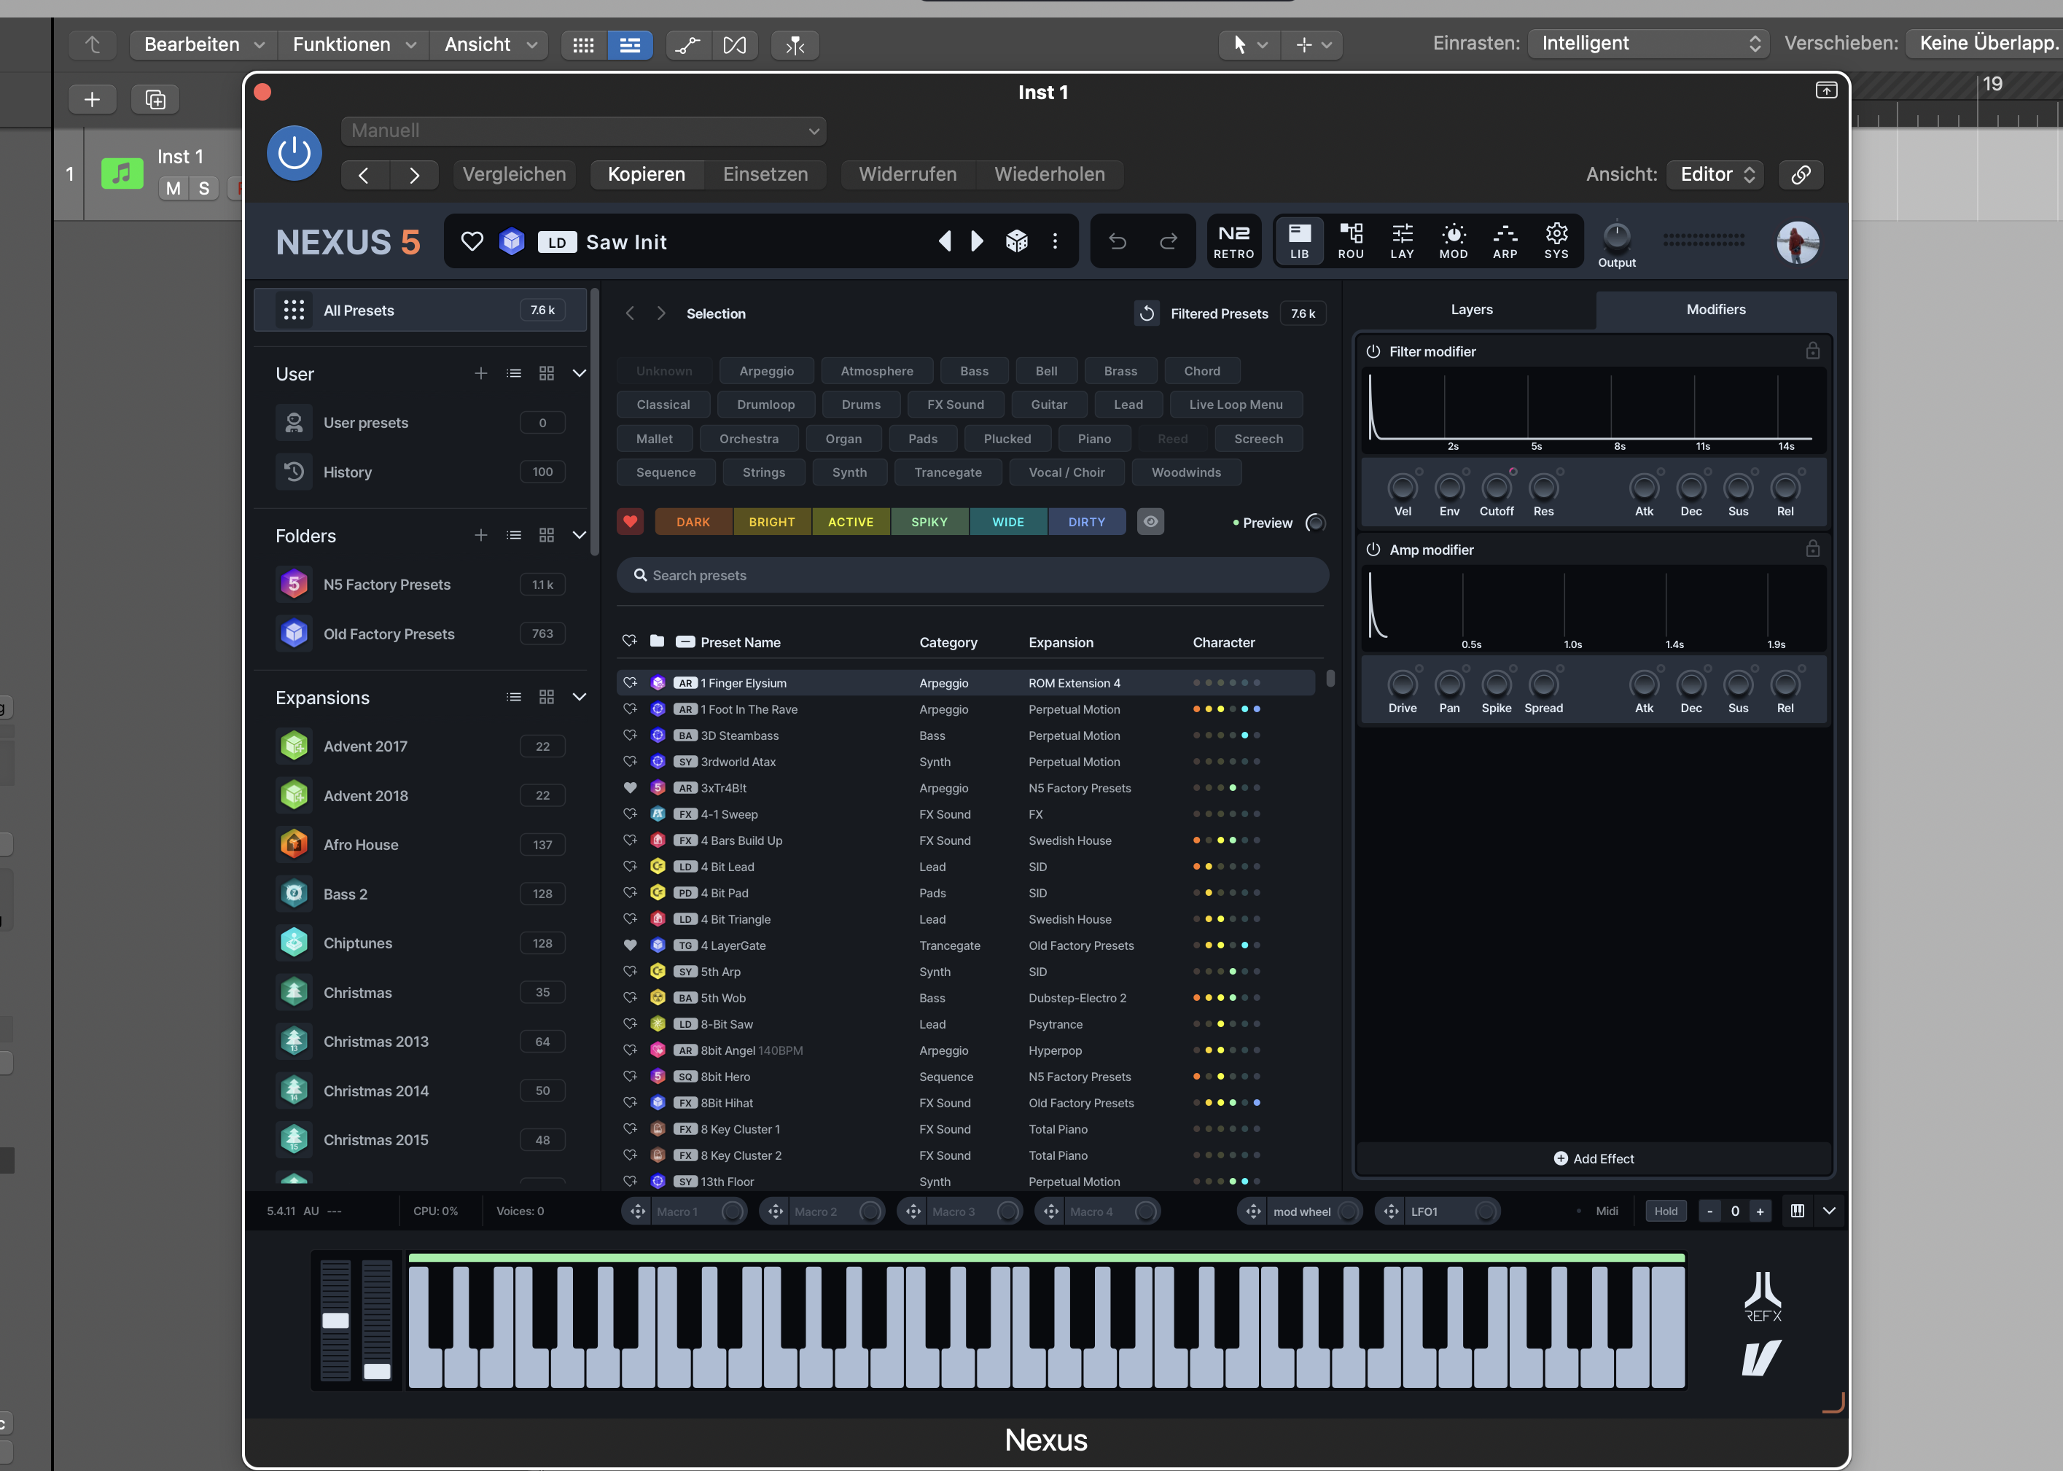Select All Presets in sidebar

point(420,310)
